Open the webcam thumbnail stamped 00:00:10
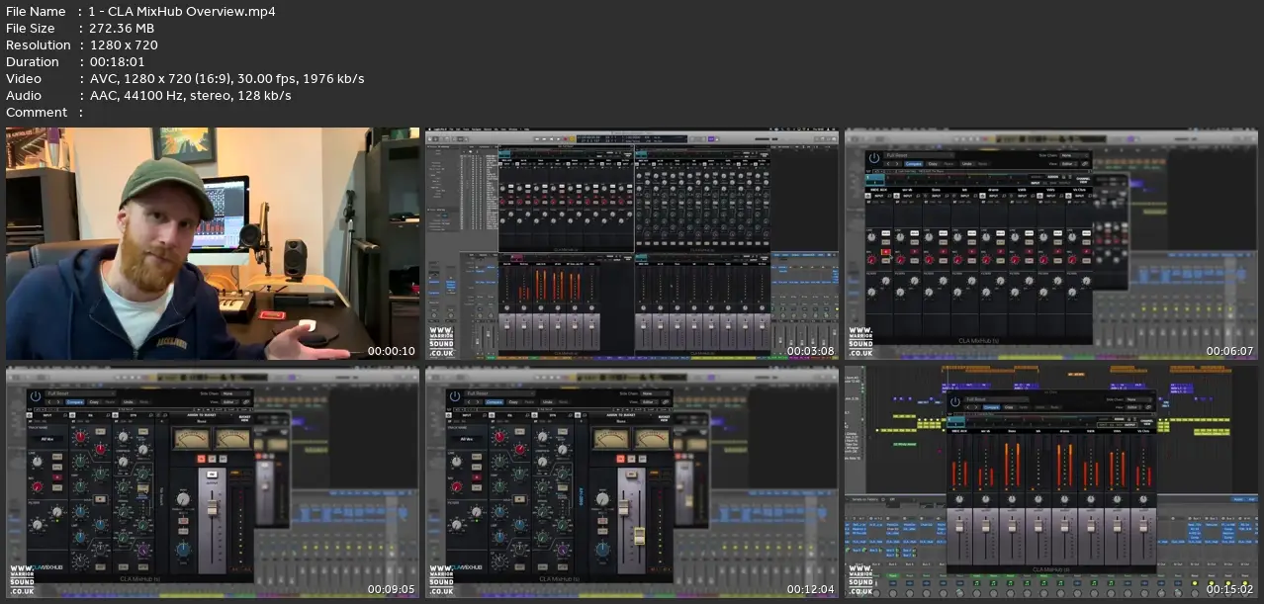This screenshot has width=1264, height=604. point(213,243)
